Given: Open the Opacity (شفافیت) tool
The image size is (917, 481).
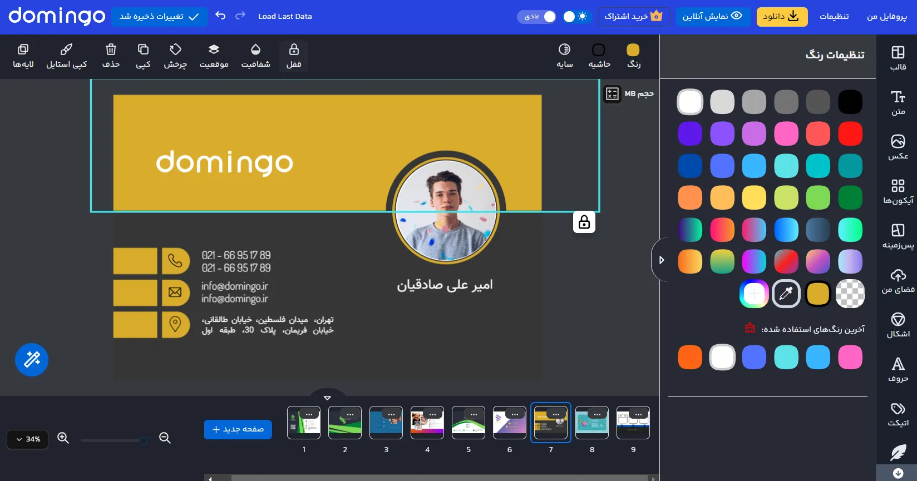Looking at the screenshot, I should click(x=256, y=56).
